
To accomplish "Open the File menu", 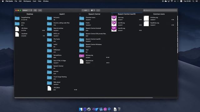I will (16, 1).
